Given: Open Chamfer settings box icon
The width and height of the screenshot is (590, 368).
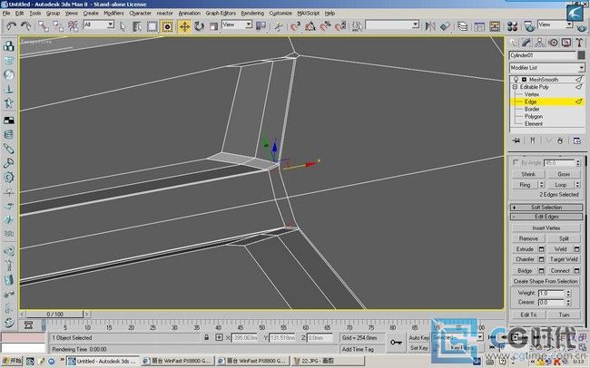Looking at the screenshot, I should pos(542,259).
